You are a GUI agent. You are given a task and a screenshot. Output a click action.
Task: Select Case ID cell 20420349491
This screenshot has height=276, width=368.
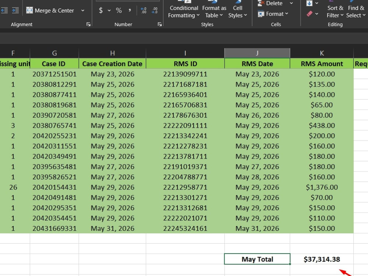click(54, 156)
